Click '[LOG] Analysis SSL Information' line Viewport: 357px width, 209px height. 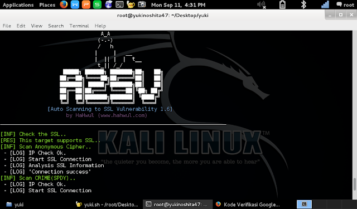pos(57,166)
